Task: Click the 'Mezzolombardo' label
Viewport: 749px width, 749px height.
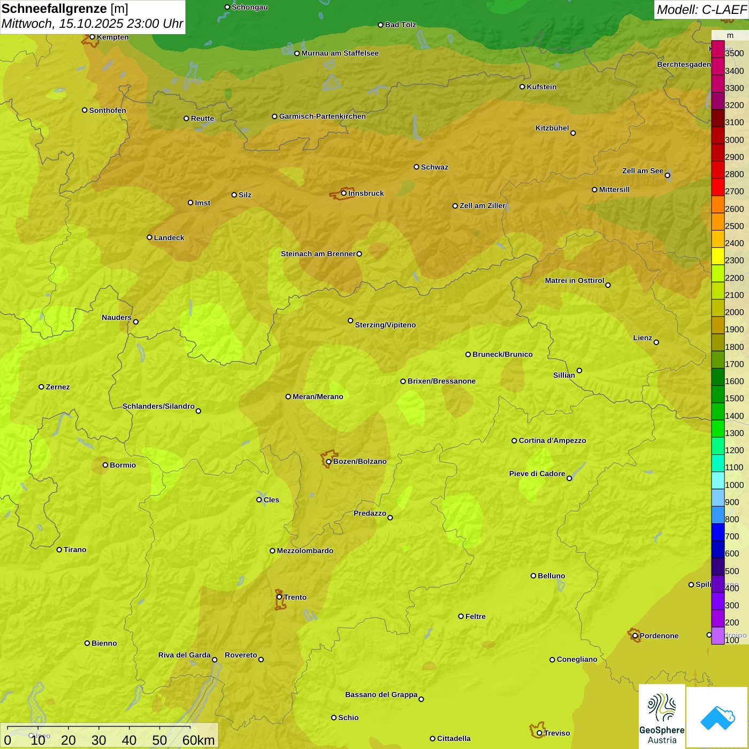Action: 305,551
